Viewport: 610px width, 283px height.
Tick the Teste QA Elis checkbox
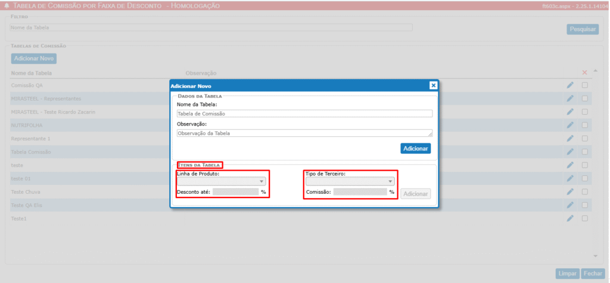tap(585, 205)
